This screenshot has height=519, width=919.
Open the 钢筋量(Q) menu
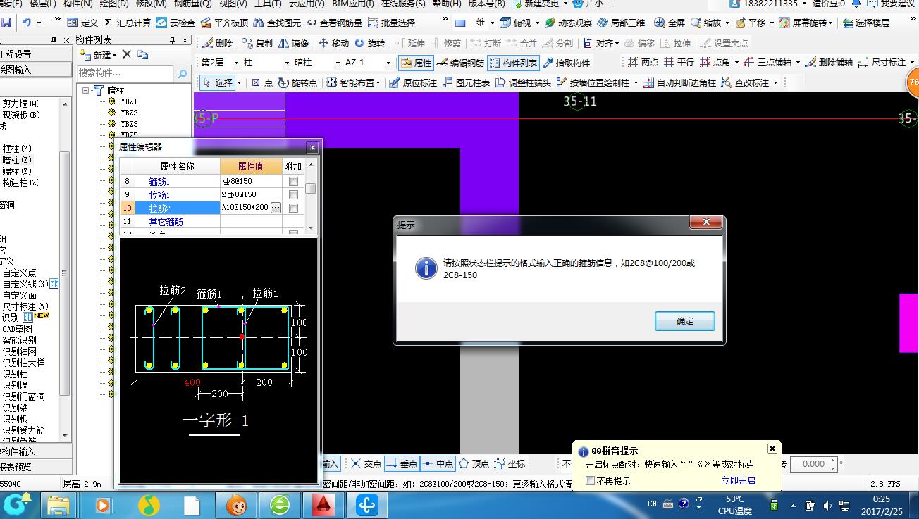(x=192, y=4)
